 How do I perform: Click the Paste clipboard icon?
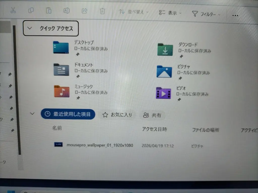click(x=49, y=11)
